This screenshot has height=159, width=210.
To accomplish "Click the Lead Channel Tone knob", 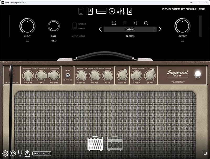I will pyautogui.click(x=41, y=75).
